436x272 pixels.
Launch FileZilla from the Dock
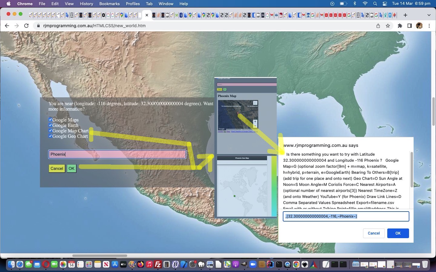point(158,264)
